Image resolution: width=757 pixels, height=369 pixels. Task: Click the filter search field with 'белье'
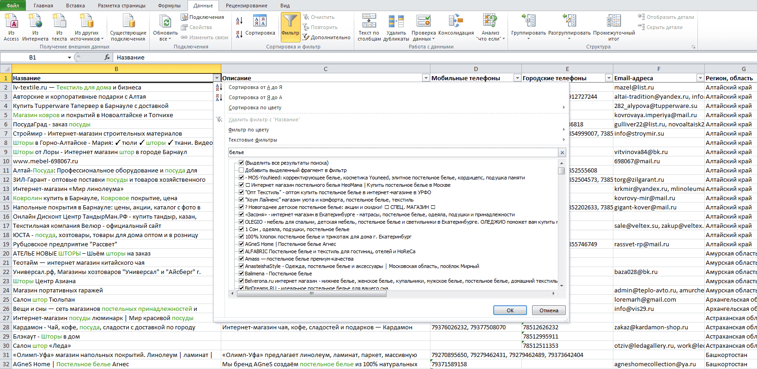[394, 152]
